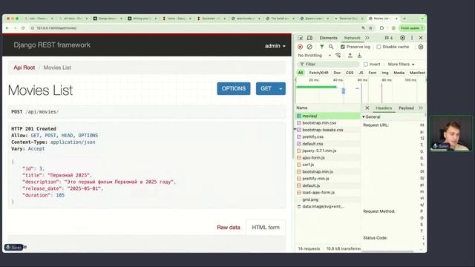Viewport: 475px width, 267px height.
Task: Focus the browser address bar URL
Action: point(56,28)
